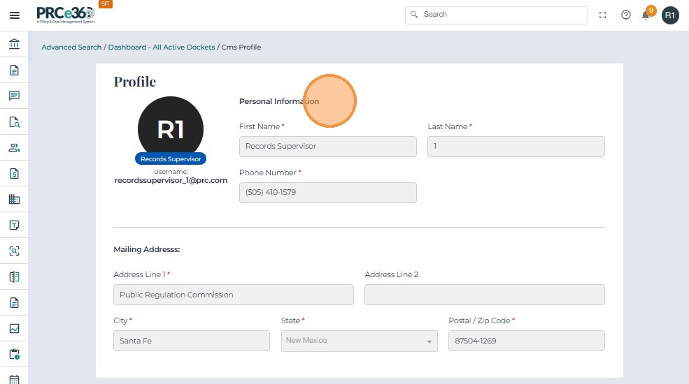Toggle fullscreen mode icon
The image size is (689, 384).
coord(603,15)
